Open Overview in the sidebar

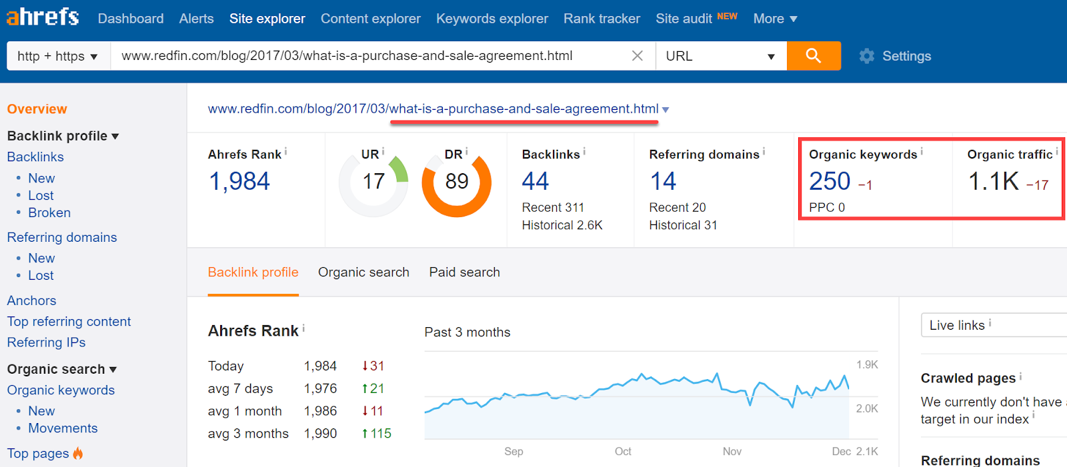37,109
